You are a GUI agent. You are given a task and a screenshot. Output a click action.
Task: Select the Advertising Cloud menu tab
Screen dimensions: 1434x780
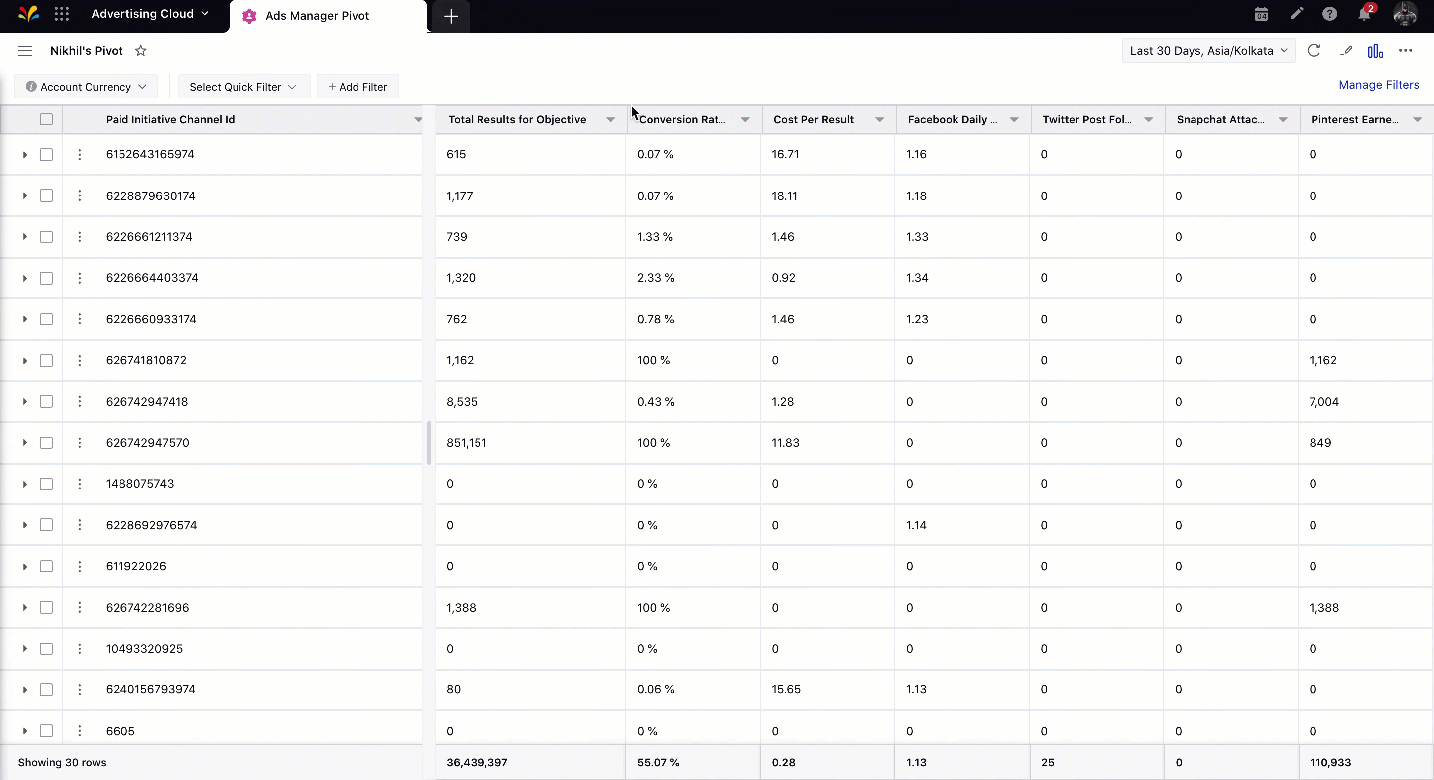pyautogui.click(x=148, y=14)
